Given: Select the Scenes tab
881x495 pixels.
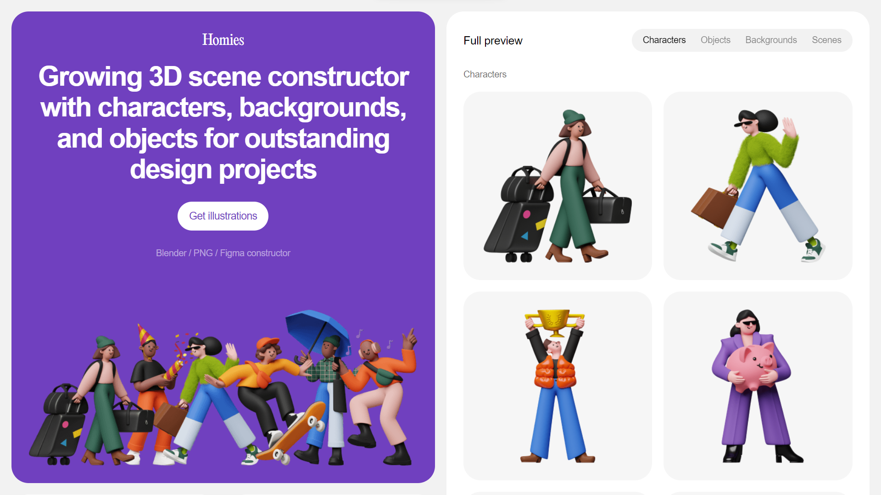Looking at the screenshot, I should [826, 40].
